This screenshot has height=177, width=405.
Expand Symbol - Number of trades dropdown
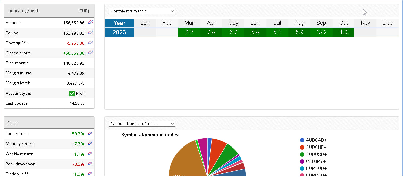click(142, 124)
